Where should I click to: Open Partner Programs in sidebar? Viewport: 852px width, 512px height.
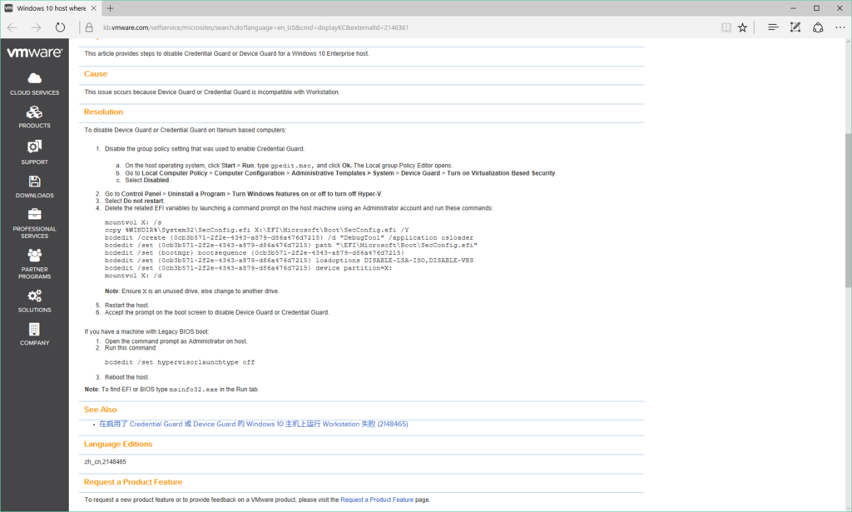(34, 264)
